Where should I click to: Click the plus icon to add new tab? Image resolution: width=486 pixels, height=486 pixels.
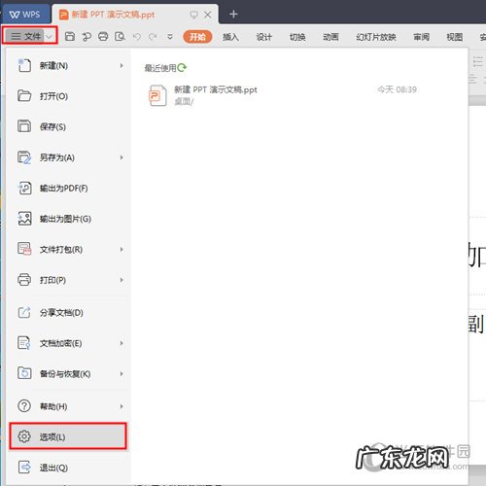coord(233,14)
